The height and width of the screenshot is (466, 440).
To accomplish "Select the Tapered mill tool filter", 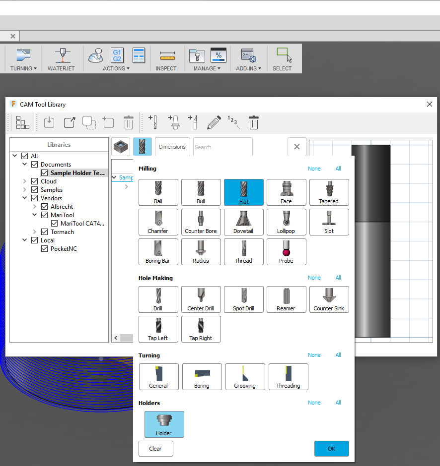I will pyautogui.click(x=329, y=192).
